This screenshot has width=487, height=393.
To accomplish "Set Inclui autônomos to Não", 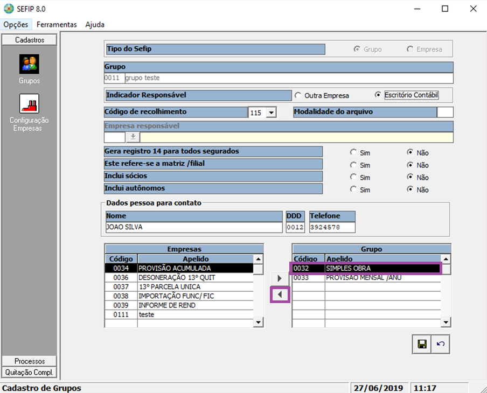I will 410,189.
